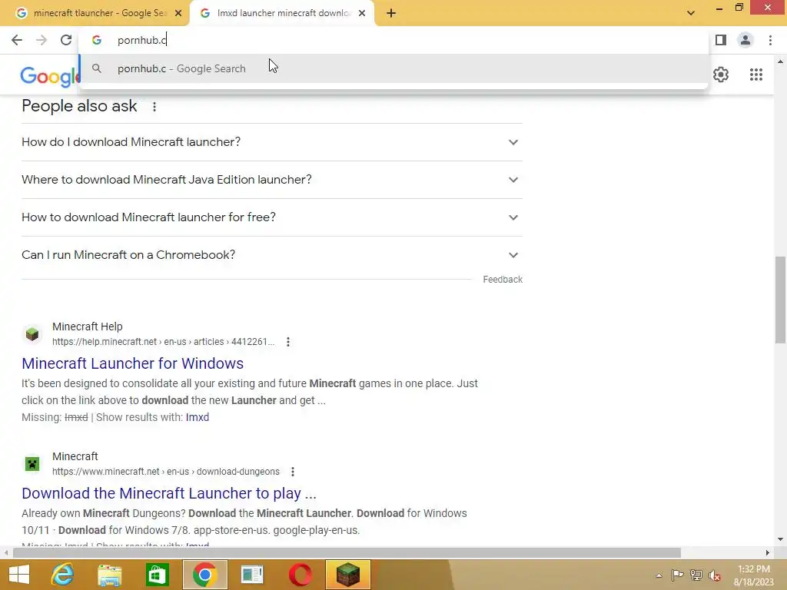The height and width of the screenshot is (590, 787).
Task: Open the Windows Start button
Action: point(19,575)
